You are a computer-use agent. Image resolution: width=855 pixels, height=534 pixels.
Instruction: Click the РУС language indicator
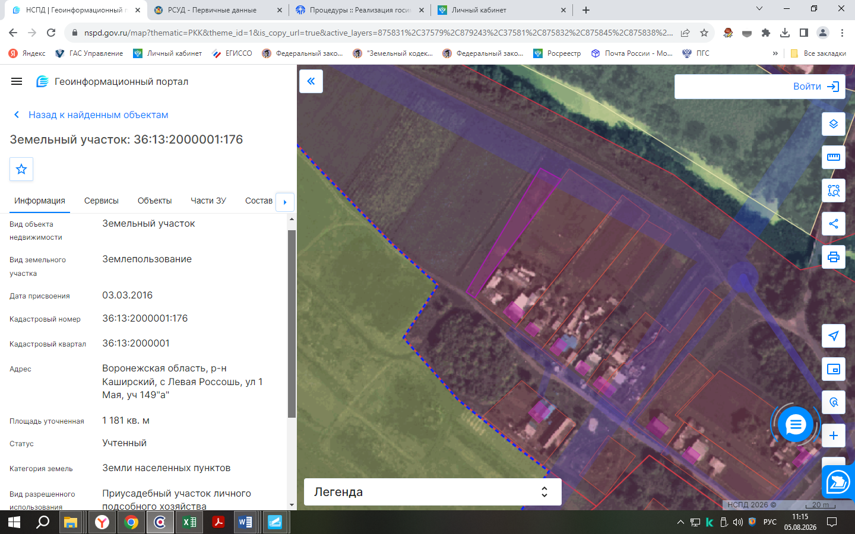point(770,522)
